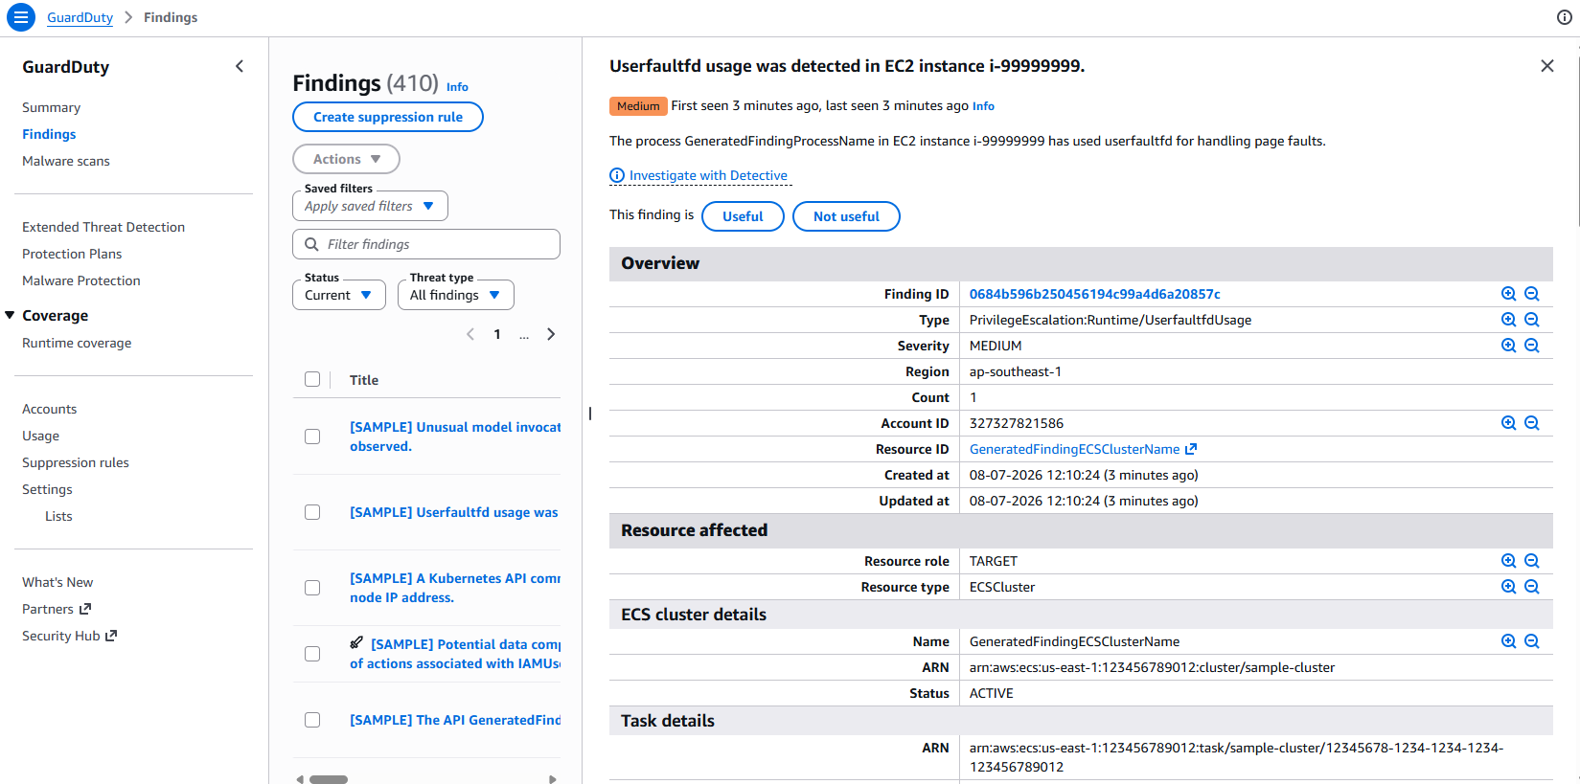Screen dimensions: 1580x784
Task: Open the hamburger navigation menu
Action: [20, 17]
